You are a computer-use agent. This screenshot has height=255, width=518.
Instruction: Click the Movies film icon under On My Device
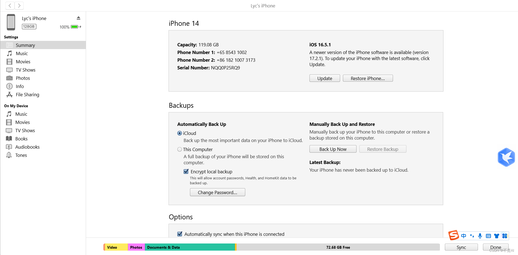[9, 122]
